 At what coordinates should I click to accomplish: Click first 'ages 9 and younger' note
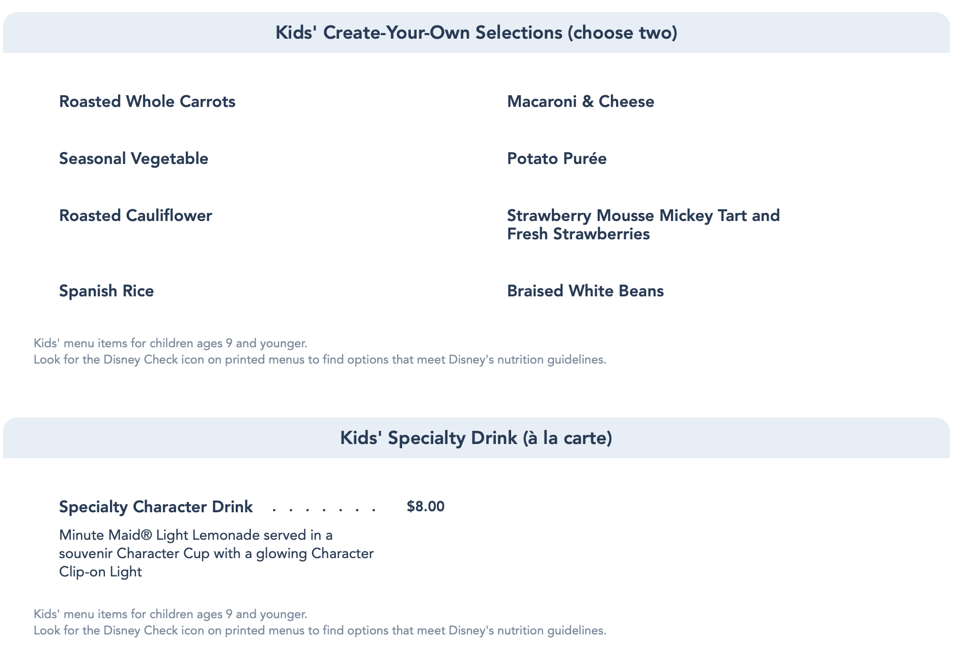tap(171, 344)
